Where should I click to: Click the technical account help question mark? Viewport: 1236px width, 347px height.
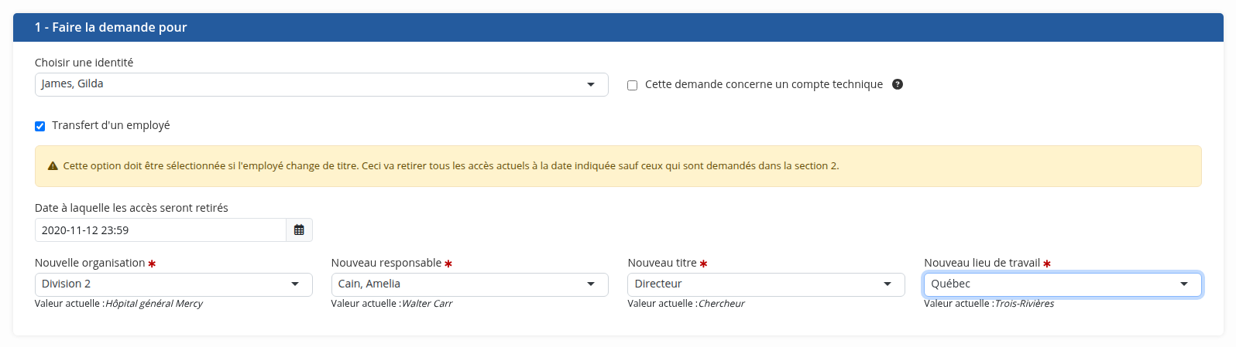(898, 84)
